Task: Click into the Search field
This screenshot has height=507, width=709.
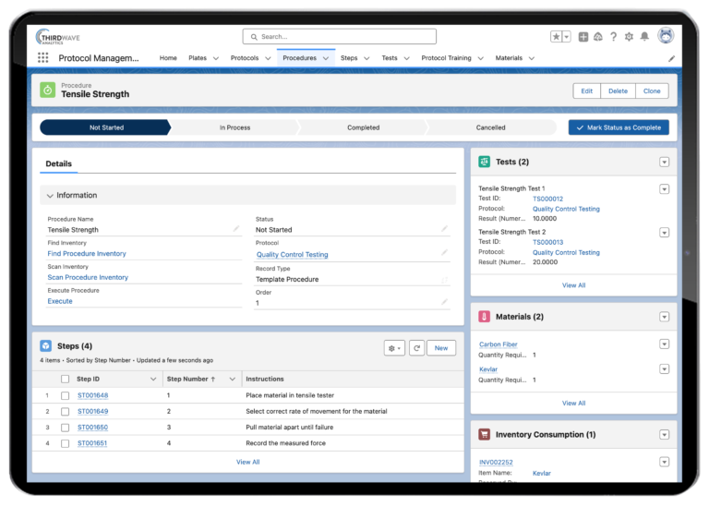Action: tap(339, 37)
